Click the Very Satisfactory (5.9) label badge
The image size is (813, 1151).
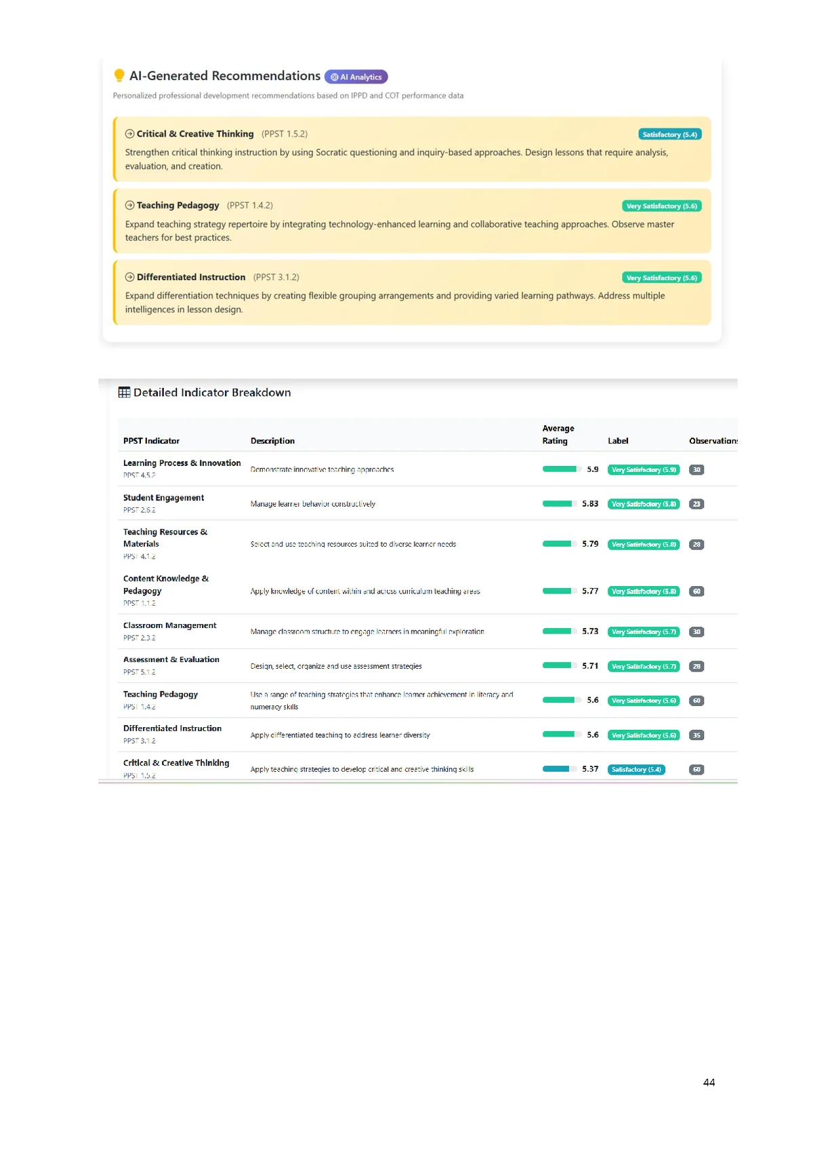click(644, 470)
